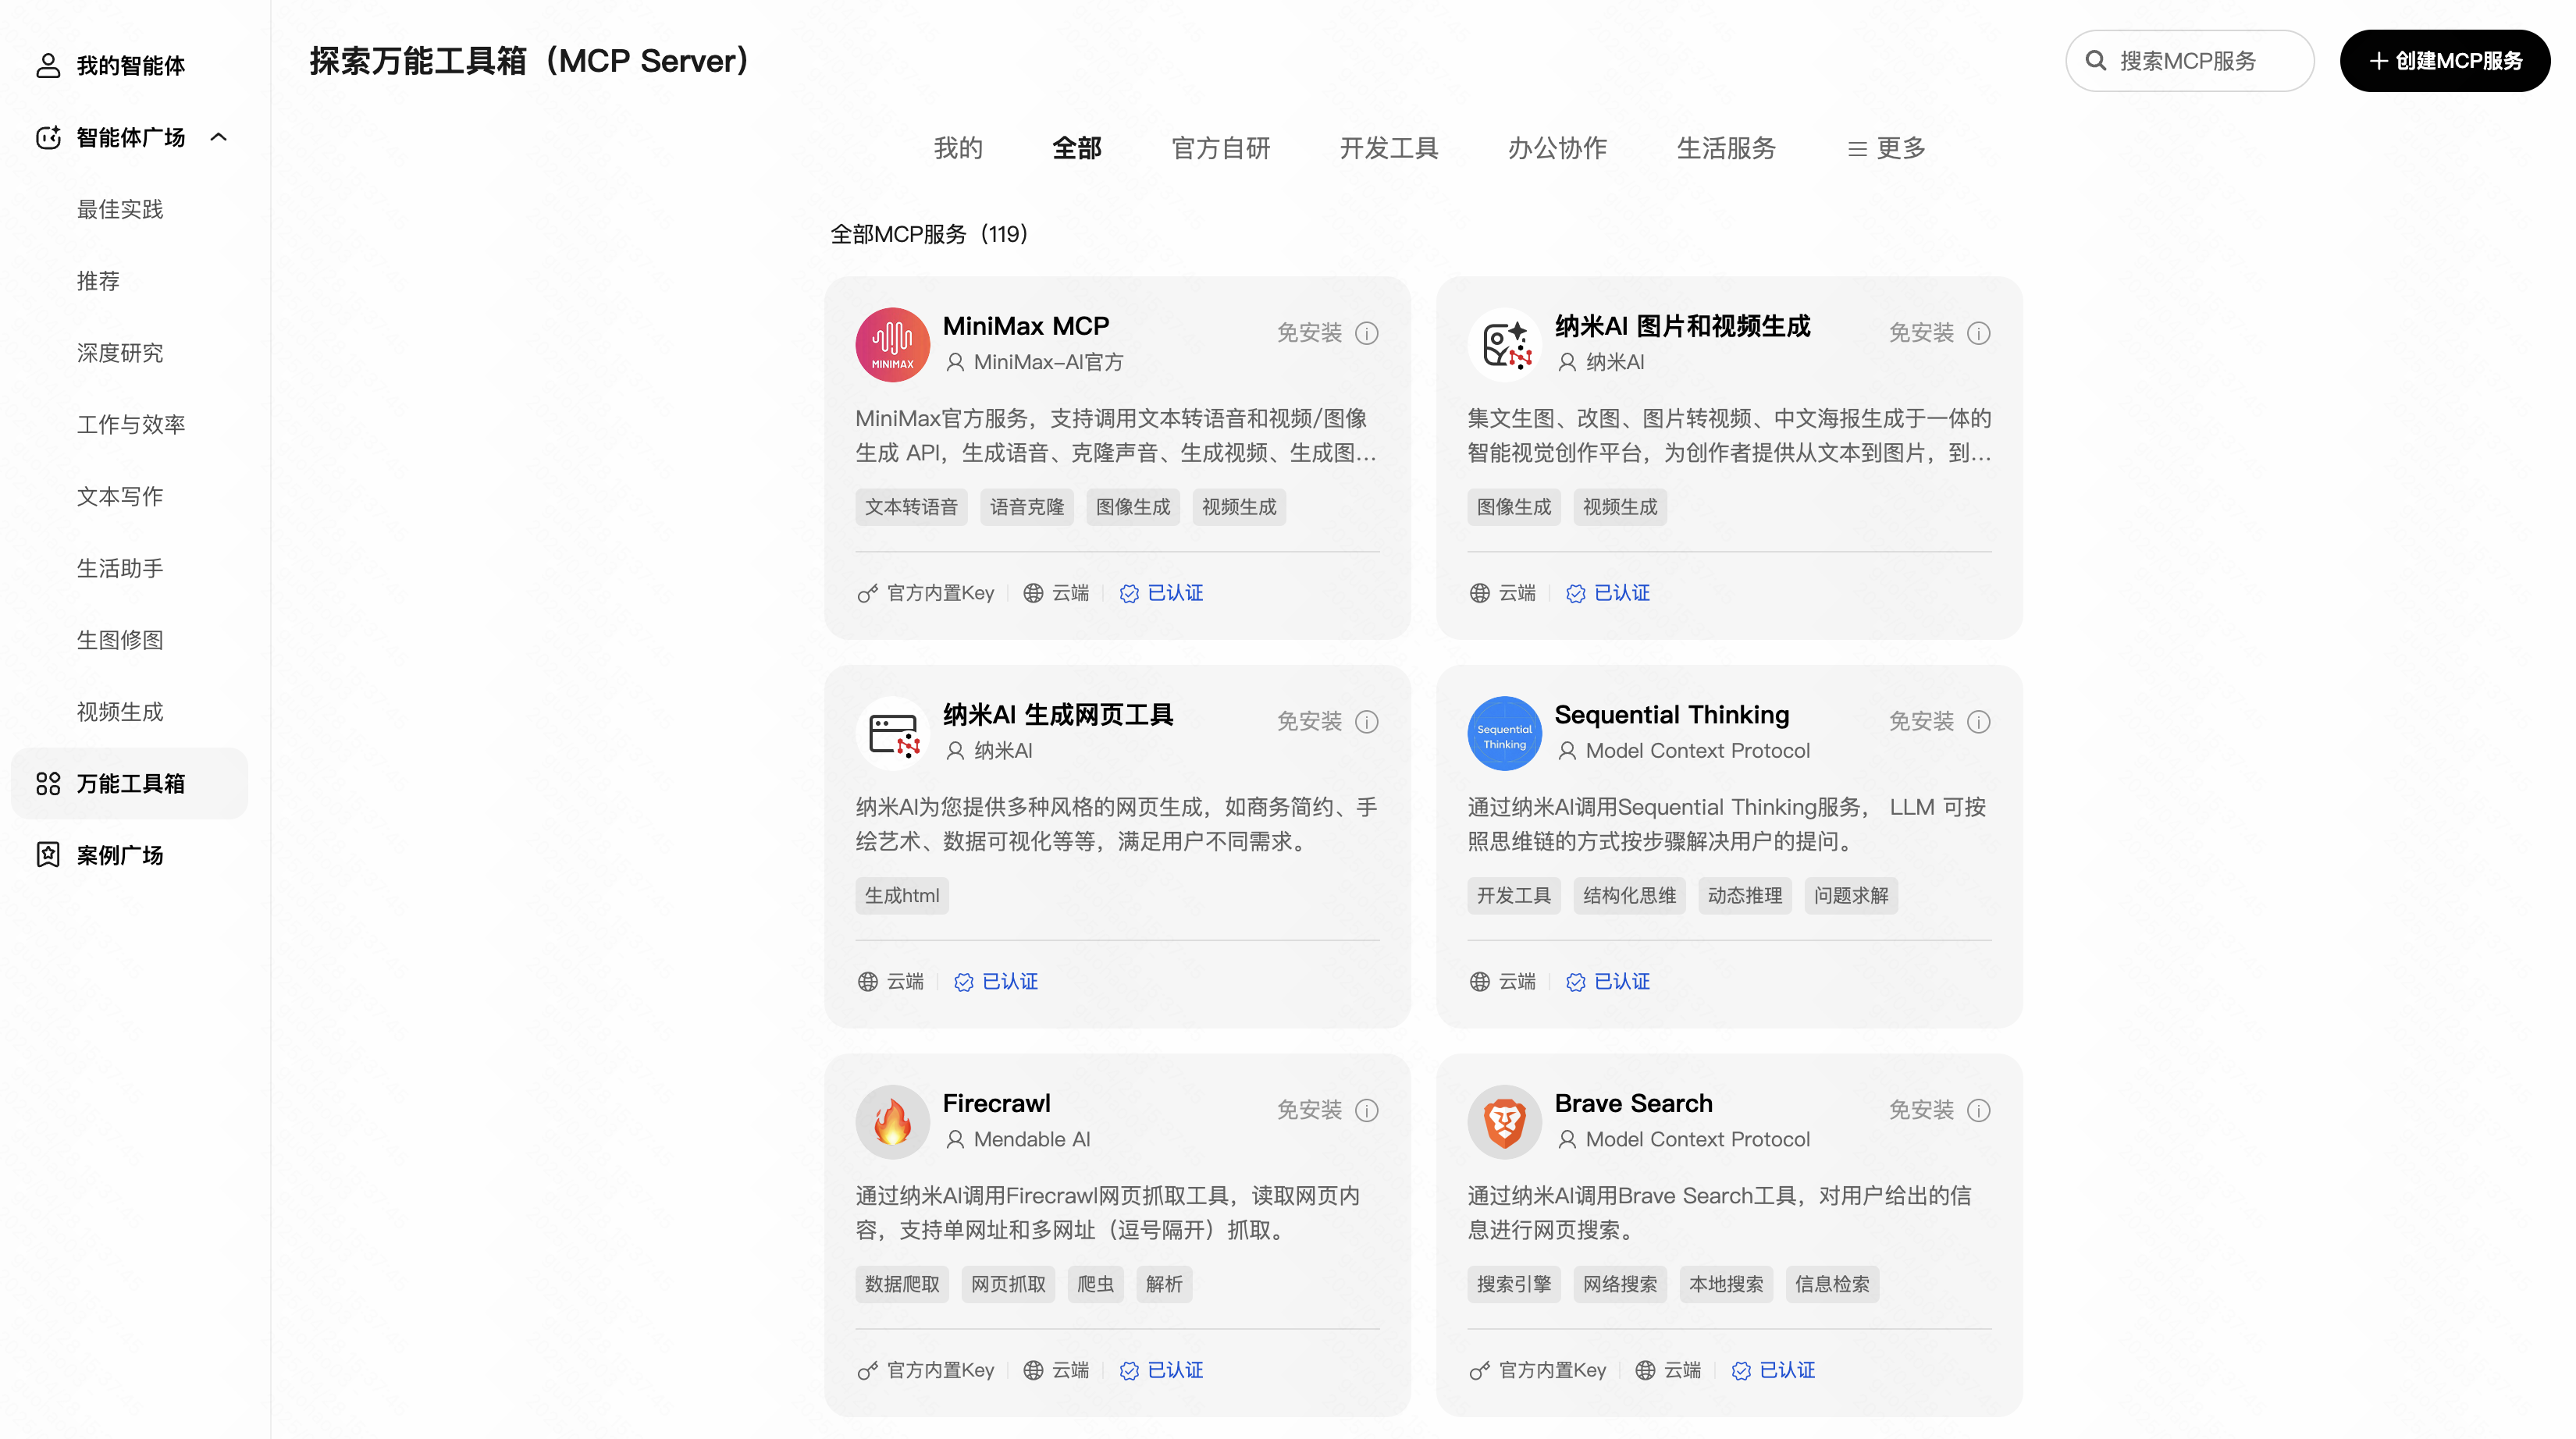Open 工作与效率 in the sidebar
This screenshot has width=2576, height=1439.
tap(131, 425)
